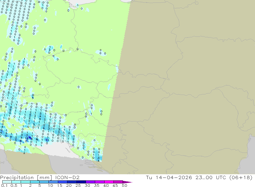Image resolution: width=255 pixels, height=187 pixels.
Task: Click the legend tick label '40'
Action: coord(106,185)
